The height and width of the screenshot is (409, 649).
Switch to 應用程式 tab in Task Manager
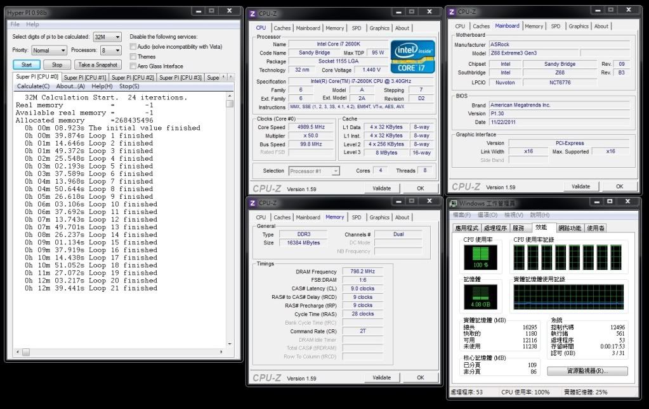(466, 228)
